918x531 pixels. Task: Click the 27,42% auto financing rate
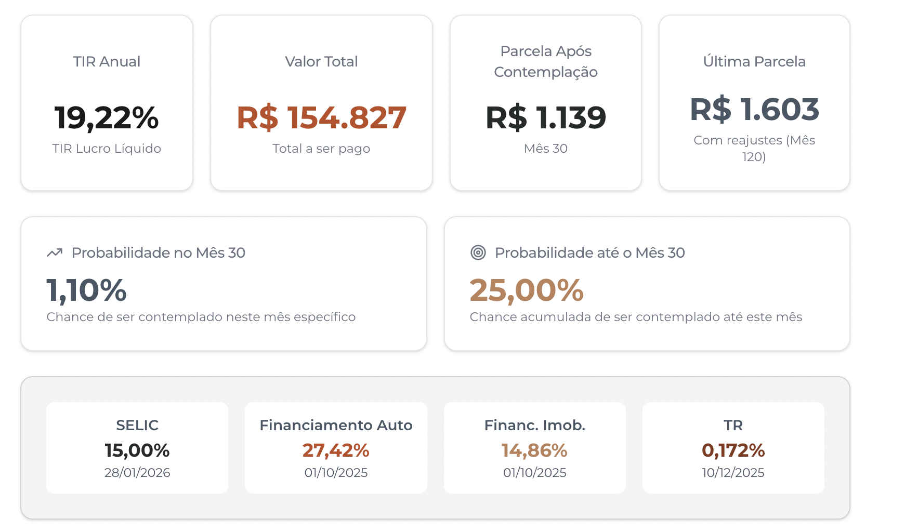click(x=335, y=450)
